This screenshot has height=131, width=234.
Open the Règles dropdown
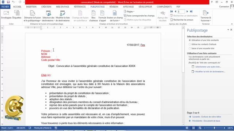(x=129, y=11)
